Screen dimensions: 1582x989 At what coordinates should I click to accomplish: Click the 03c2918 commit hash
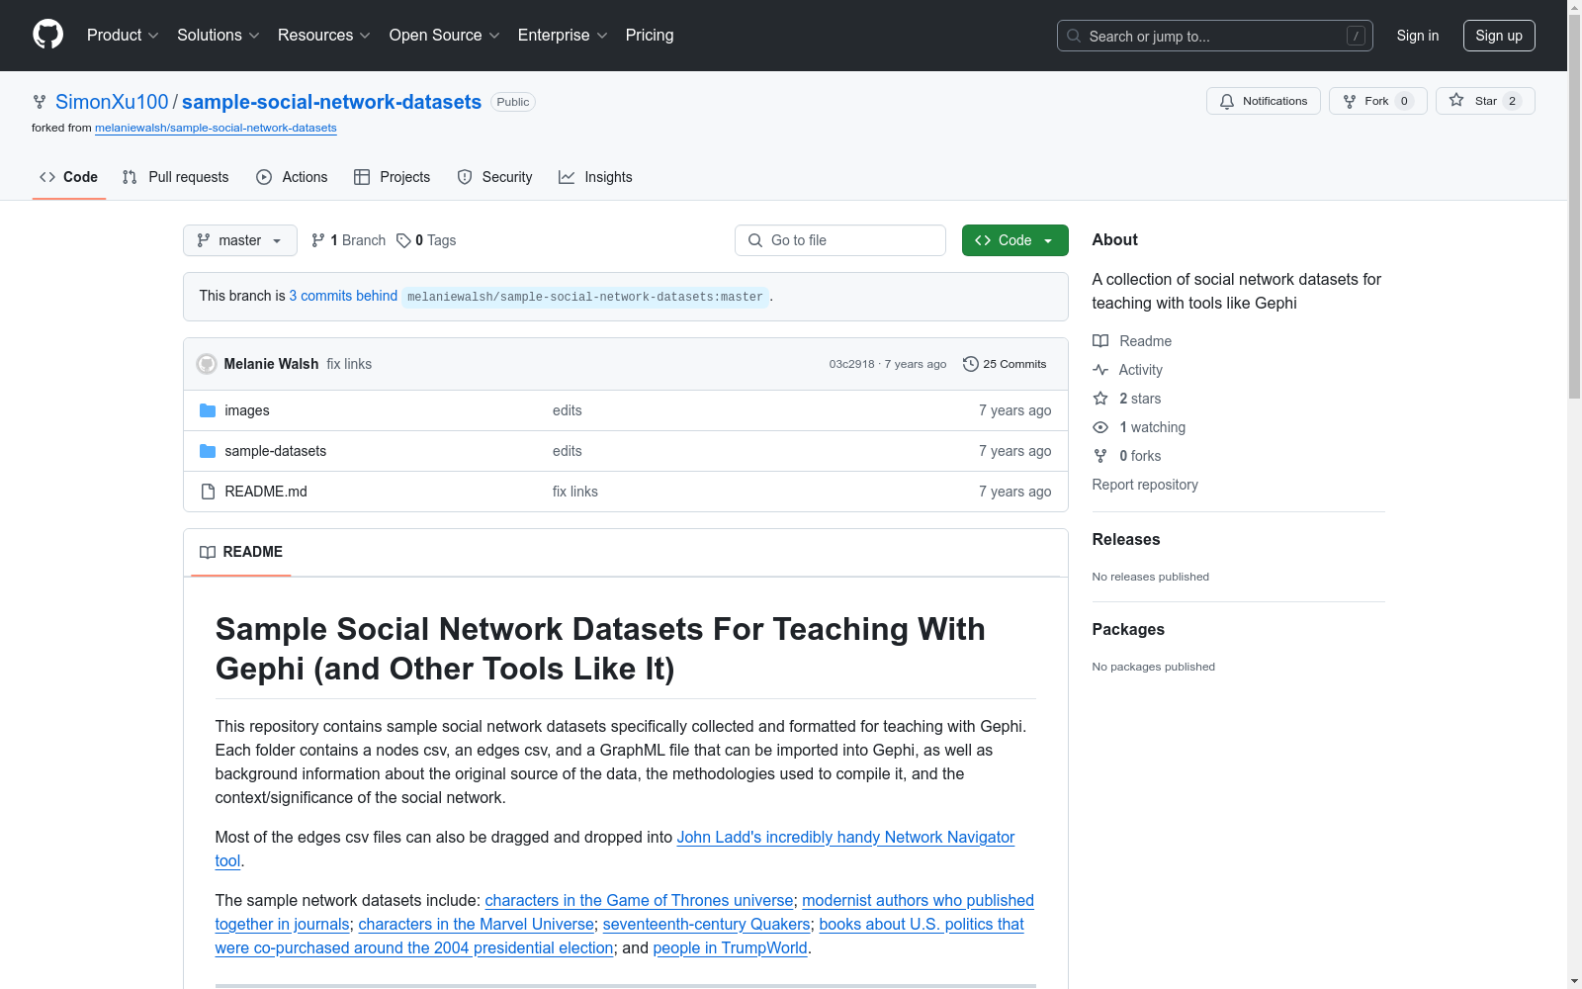851,364
